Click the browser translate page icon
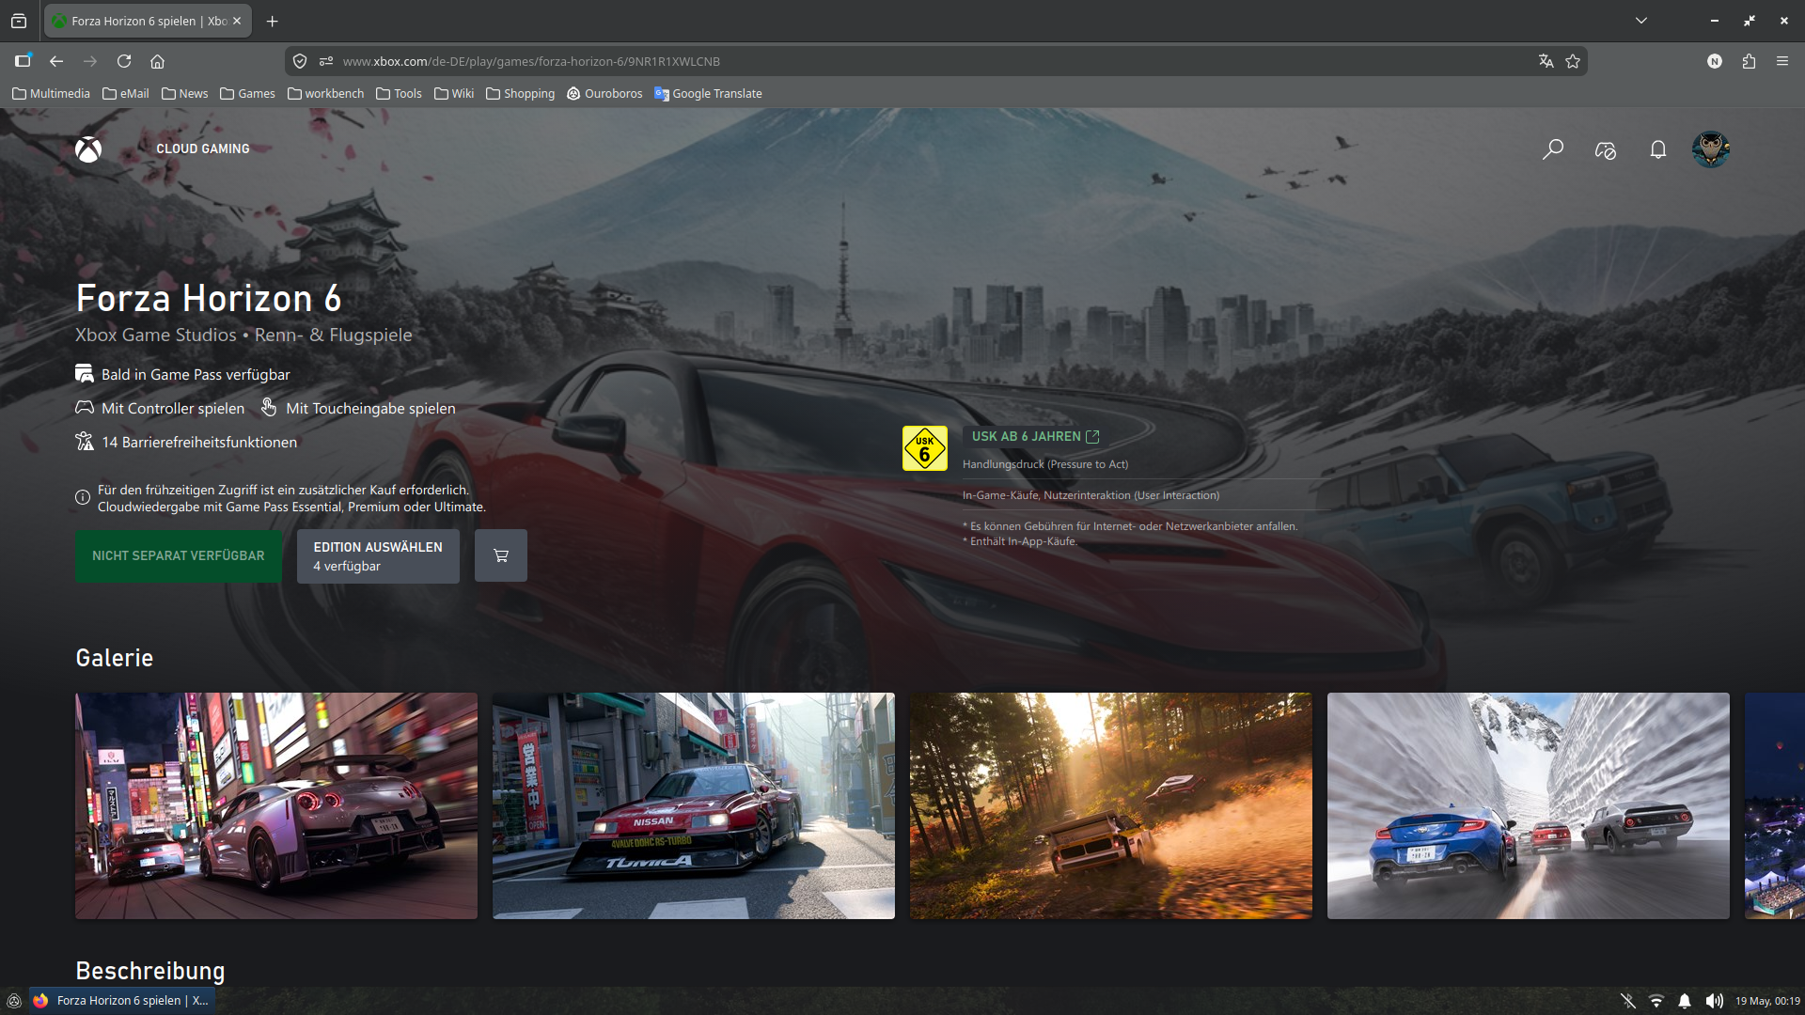The width and height of the screenshot is (1805, 1015). pos(1546,61)
